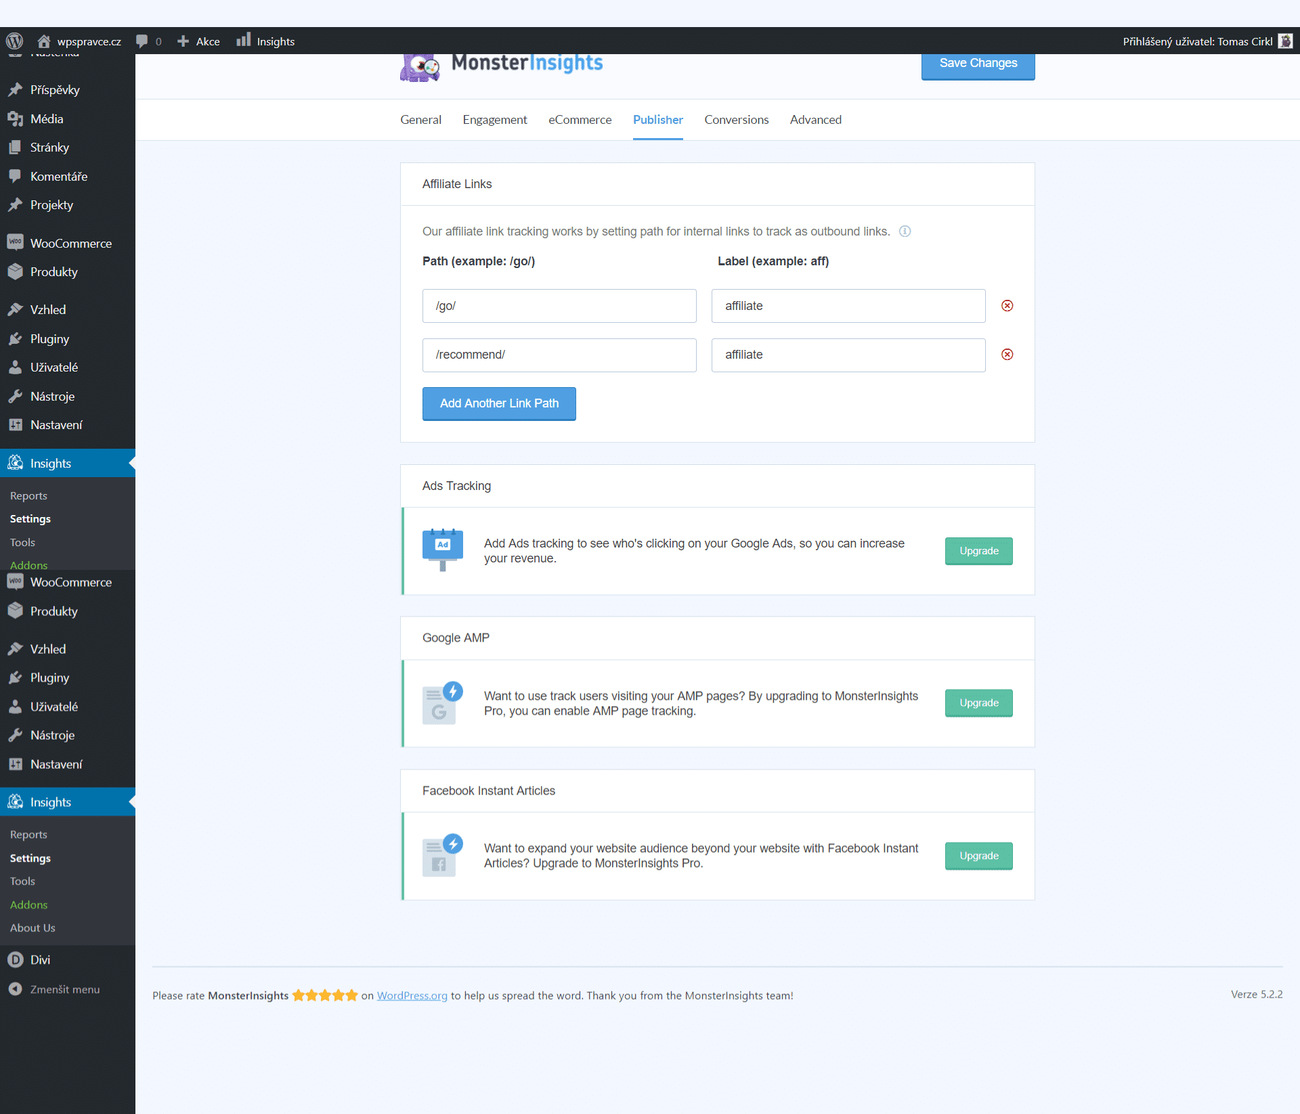Click the Google AMP icon
Screen dimensions: 1300x1114
pos(443,703)
